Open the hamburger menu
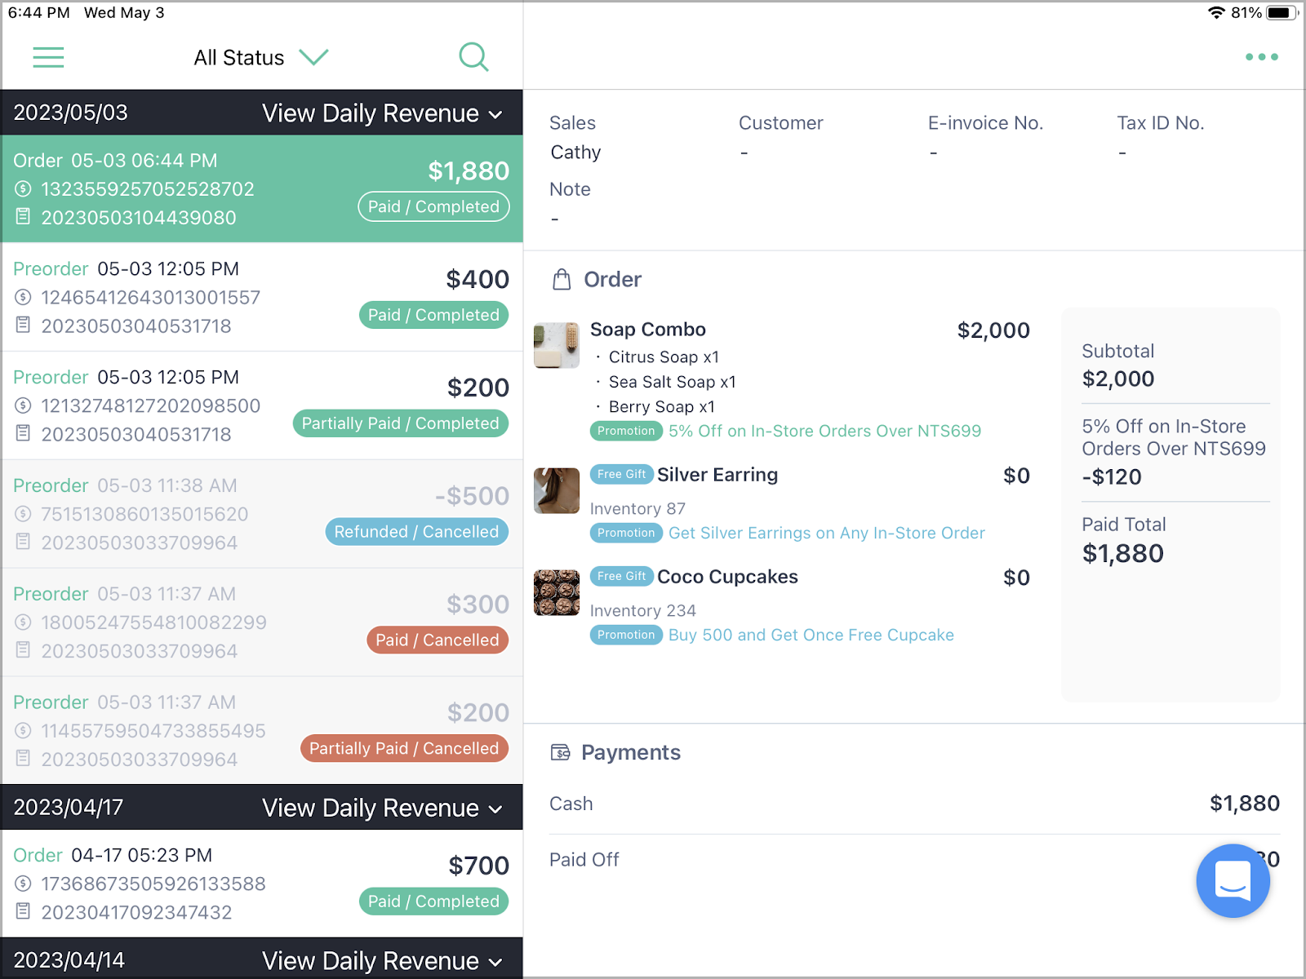 48,57
